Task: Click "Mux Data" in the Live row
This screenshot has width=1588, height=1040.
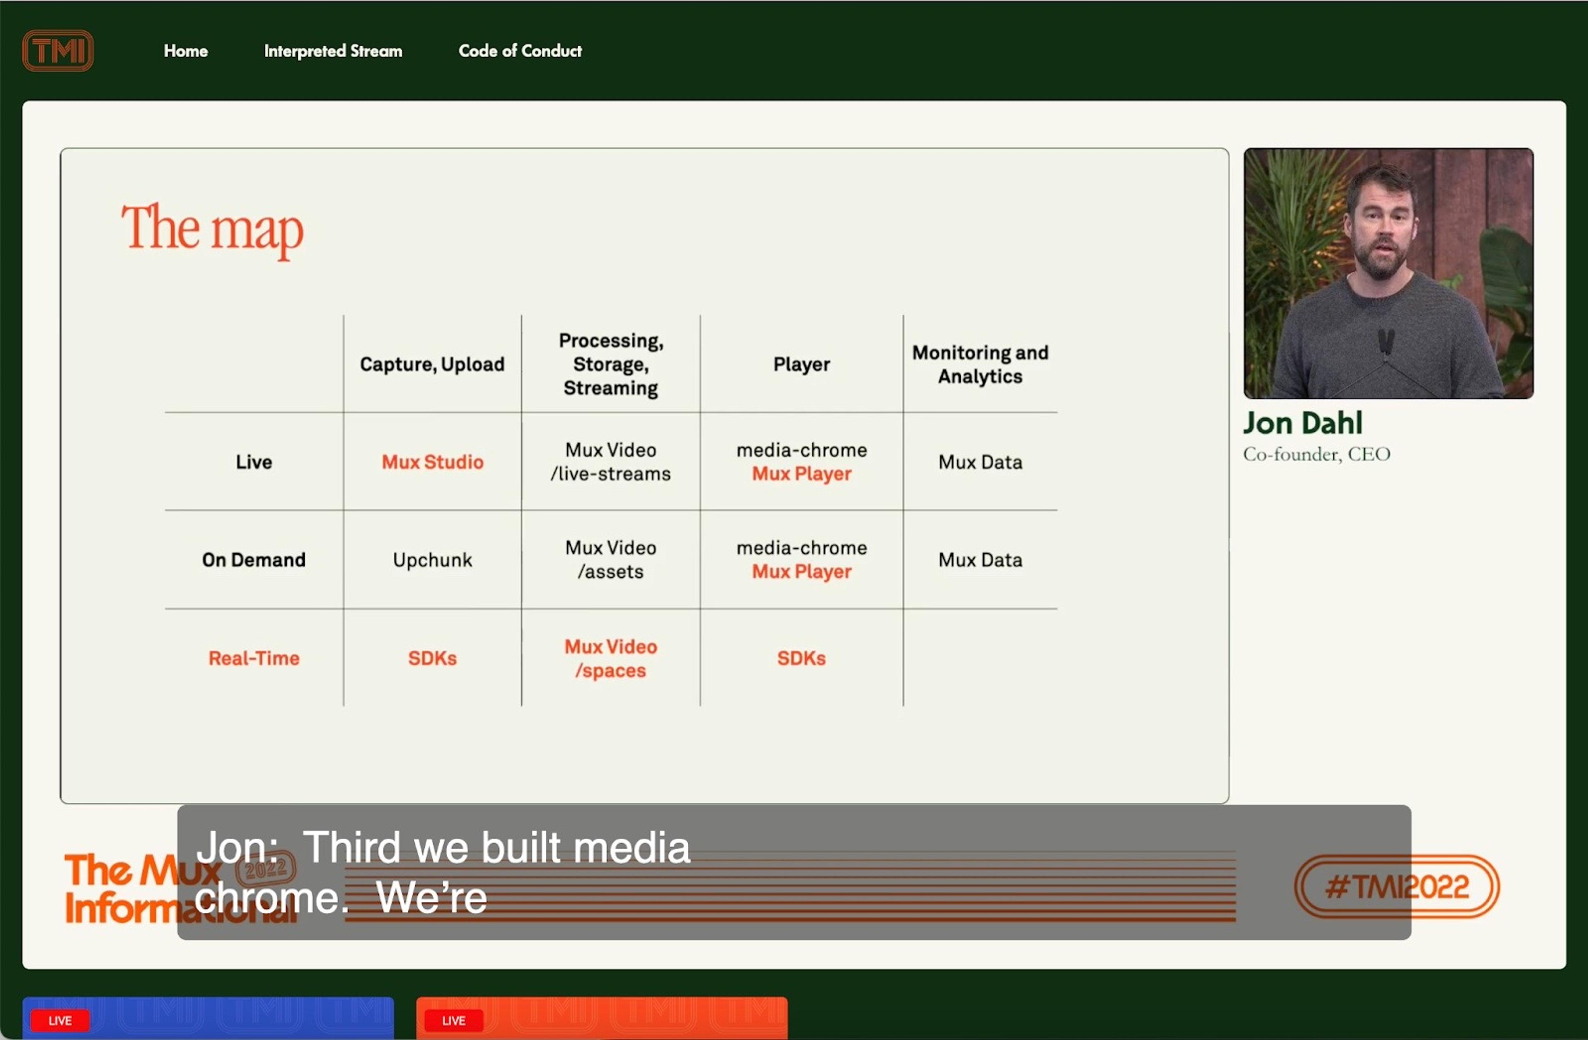Action: [980, 461]
